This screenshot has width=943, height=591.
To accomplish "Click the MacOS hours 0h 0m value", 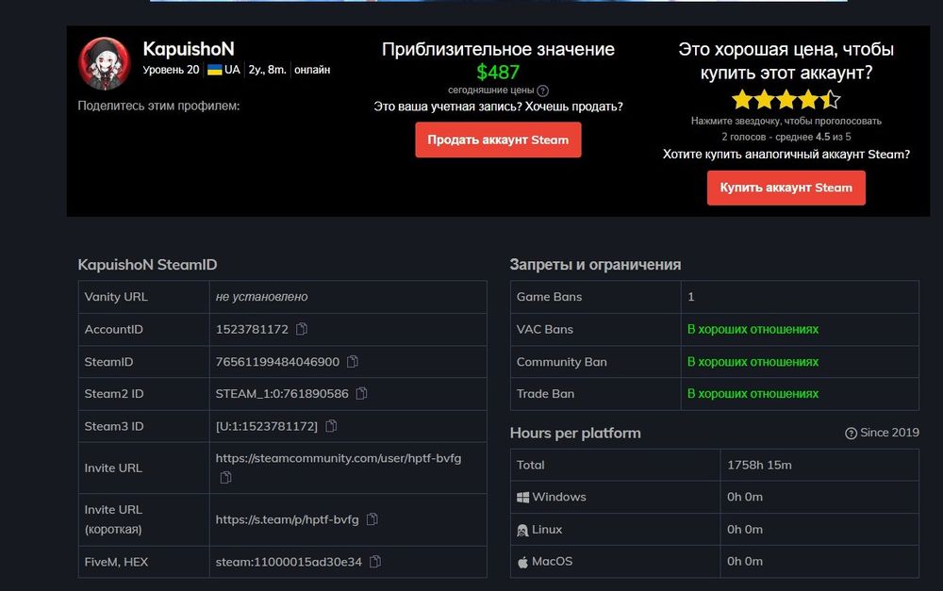I will tap(745, 561).
